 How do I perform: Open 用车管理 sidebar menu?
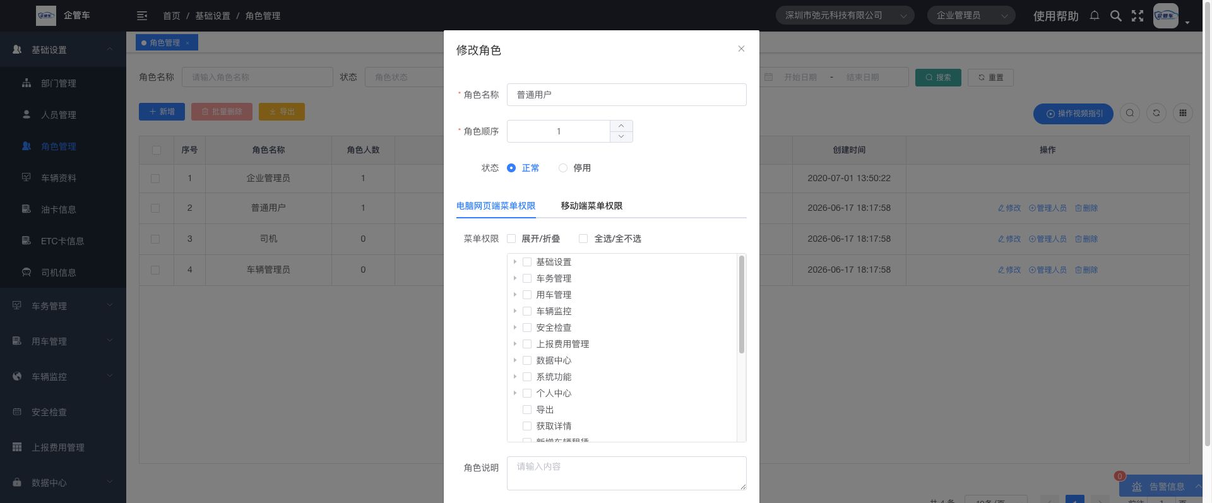[63, 341]
